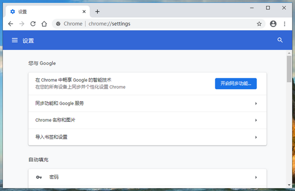Expand Chrome 名称和图片 row arrow
This screenshot has width=295, height=191.
click(x=256, y=120)
